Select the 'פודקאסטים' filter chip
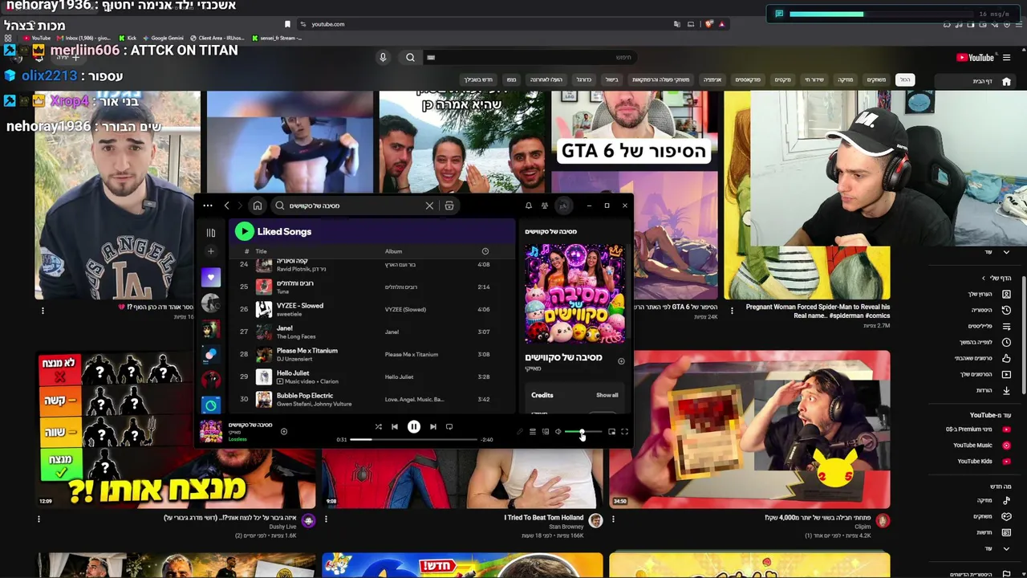The image size is (1027, 578). tap(748, 79)
